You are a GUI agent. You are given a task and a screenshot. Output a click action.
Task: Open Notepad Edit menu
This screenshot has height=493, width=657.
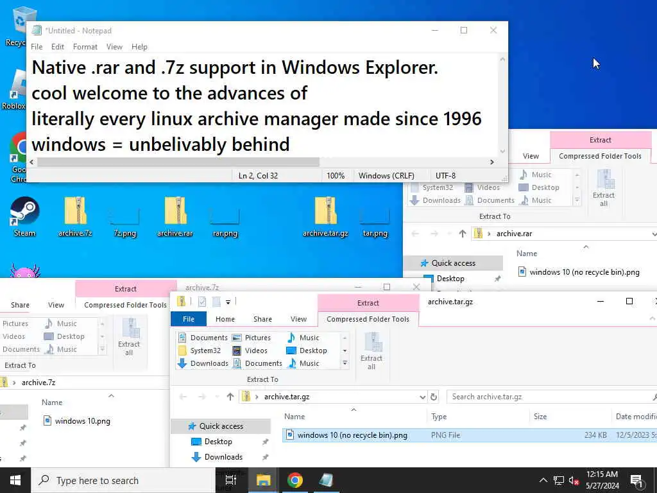[x=57, y=47]
